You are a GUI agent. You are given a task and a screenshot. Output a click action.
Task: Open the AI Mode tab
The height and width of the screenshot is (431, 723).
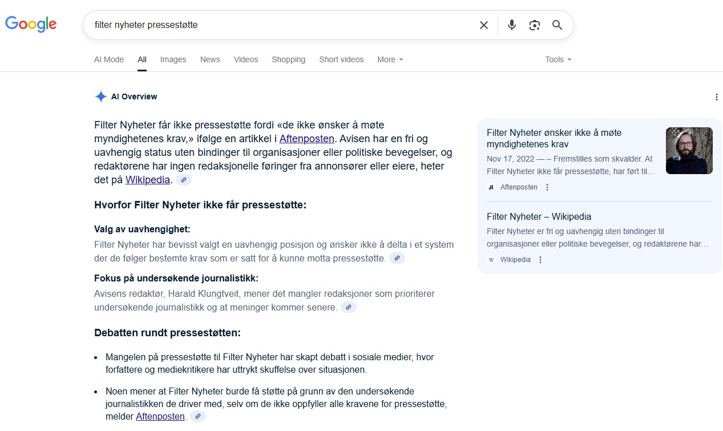(108, 59)
